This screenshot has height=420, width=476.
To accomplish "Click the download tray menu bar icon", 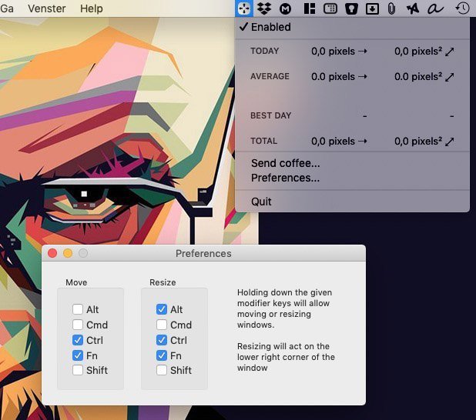I will coord(372,9).
